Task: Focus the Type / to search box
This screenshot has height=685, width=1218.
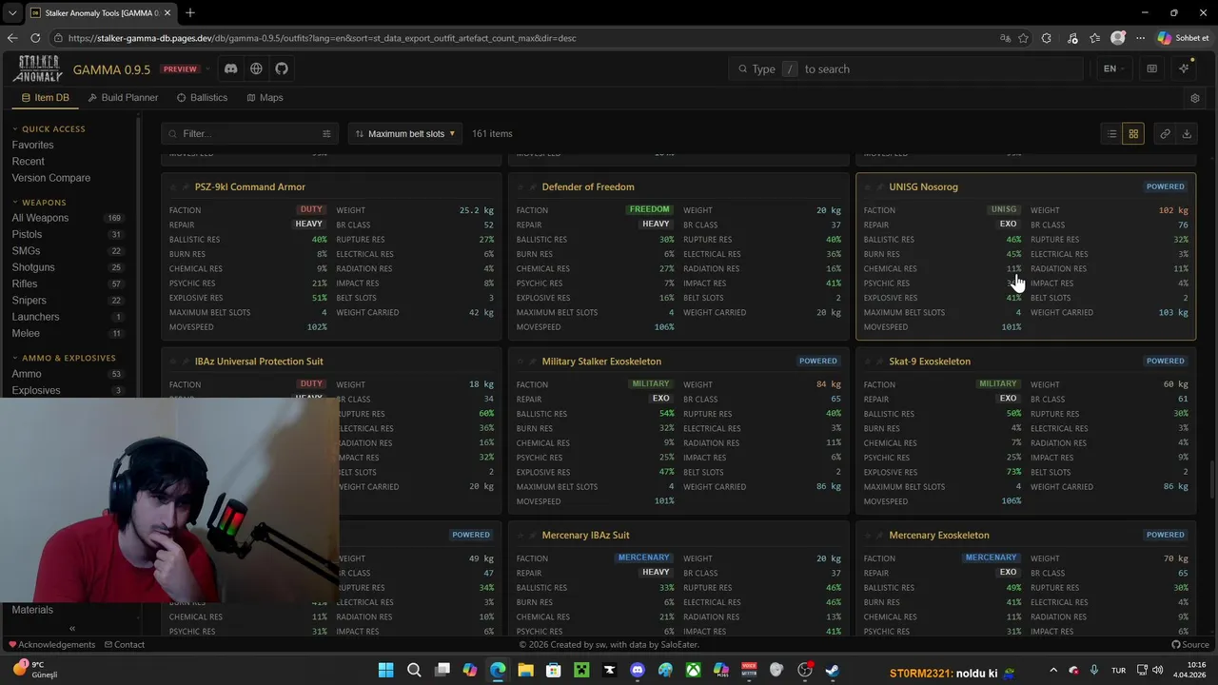Action: [x=906, y=68]
